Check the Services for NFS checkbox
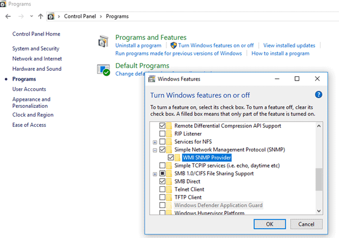Image resolution: width=339 pixels, height=238 pixels. 162,142
